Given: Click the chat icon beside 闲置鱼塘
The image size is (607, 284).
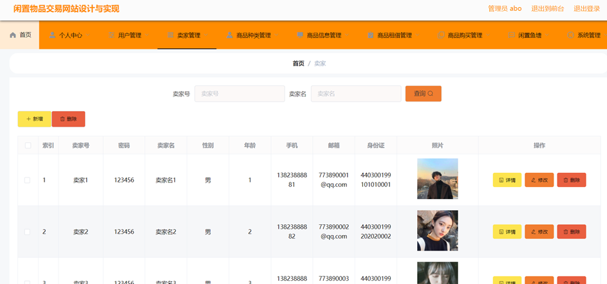Looking at the screenshot, I should (511, 35).
